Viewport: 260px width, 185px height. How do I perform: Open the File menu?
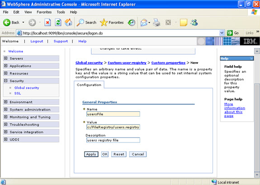(5, 12)
